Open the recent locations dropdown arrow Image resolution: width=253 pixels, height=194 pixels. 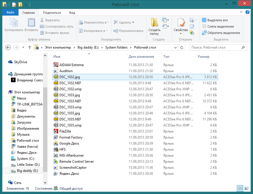click(x=23, y=47)
